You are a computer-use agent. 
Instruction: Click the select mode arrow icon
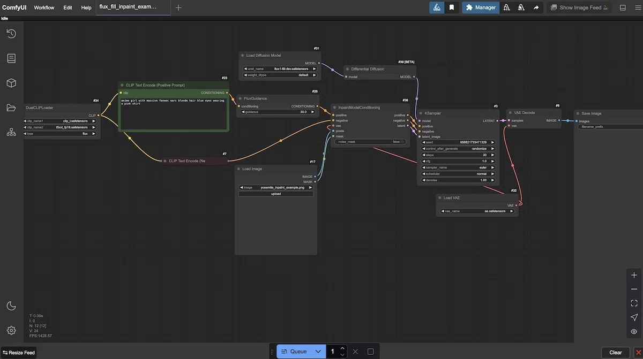pyautogui.click(x=634, y=317)
